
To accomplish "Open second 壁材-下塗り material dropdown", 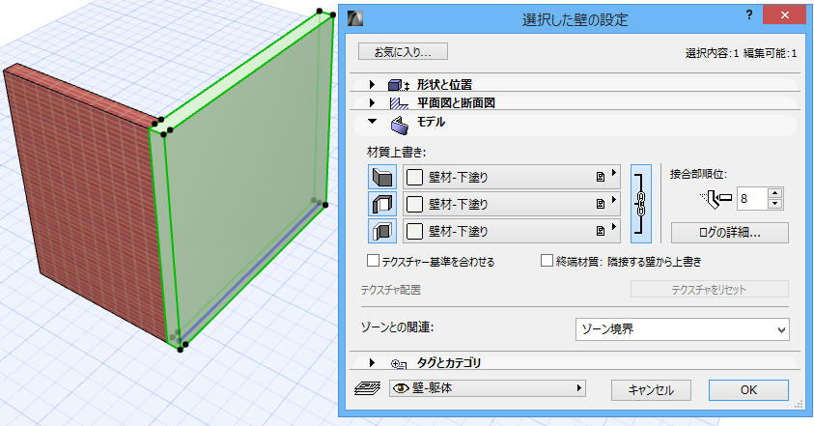I will [x=512, y=204].
